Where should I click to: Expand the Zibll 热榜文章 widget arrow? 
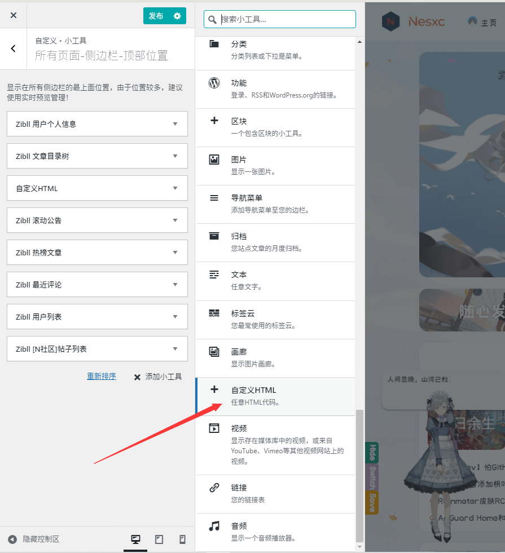coord(175,253)
